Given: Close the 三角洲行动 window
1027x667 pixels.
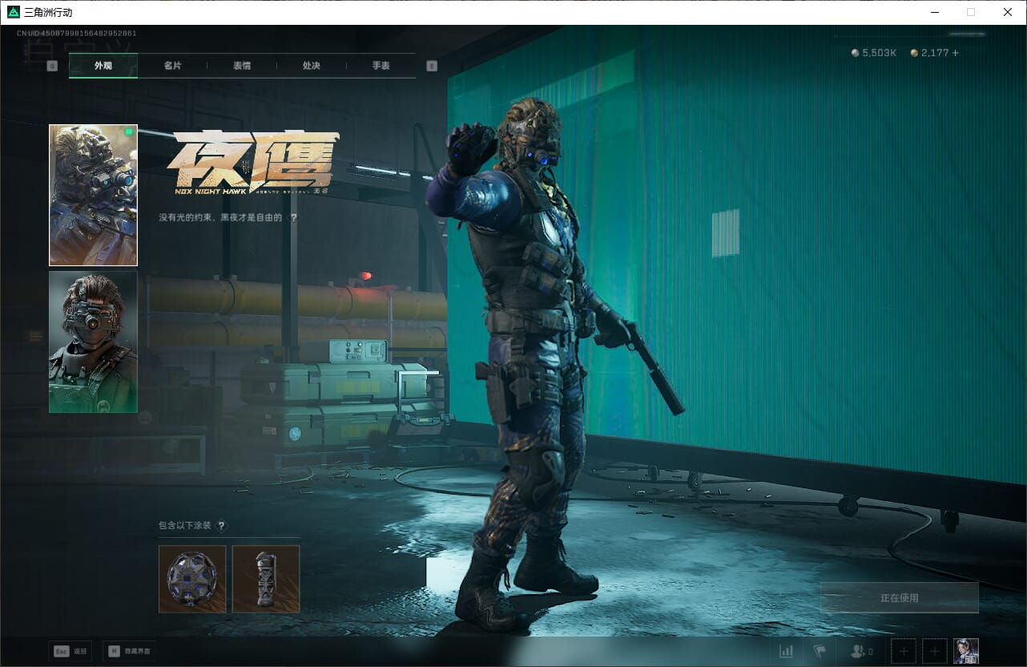Looking at the screenshot, I should point(1008,12).
